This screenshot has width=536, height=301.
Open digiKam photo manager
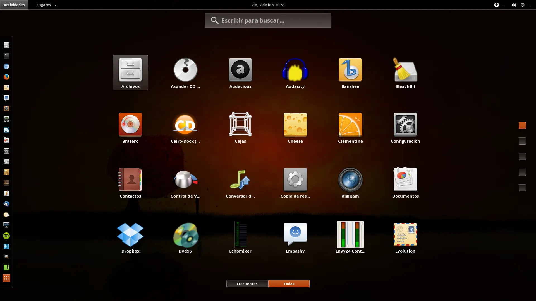350,183
